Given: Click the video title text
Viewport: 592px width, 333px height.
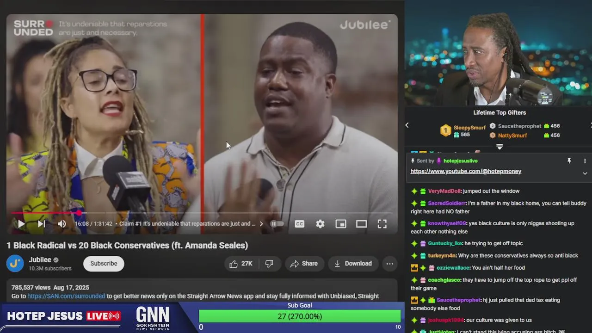Looking at the screenshot, I should pos(127,246).
